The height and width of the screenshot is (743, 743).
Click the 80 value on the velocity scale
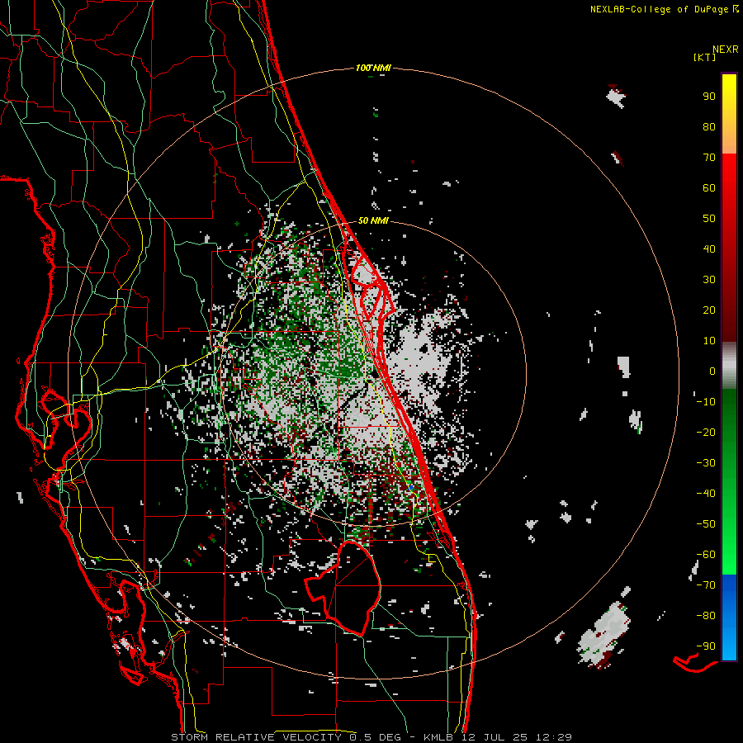tap(709, 127)
